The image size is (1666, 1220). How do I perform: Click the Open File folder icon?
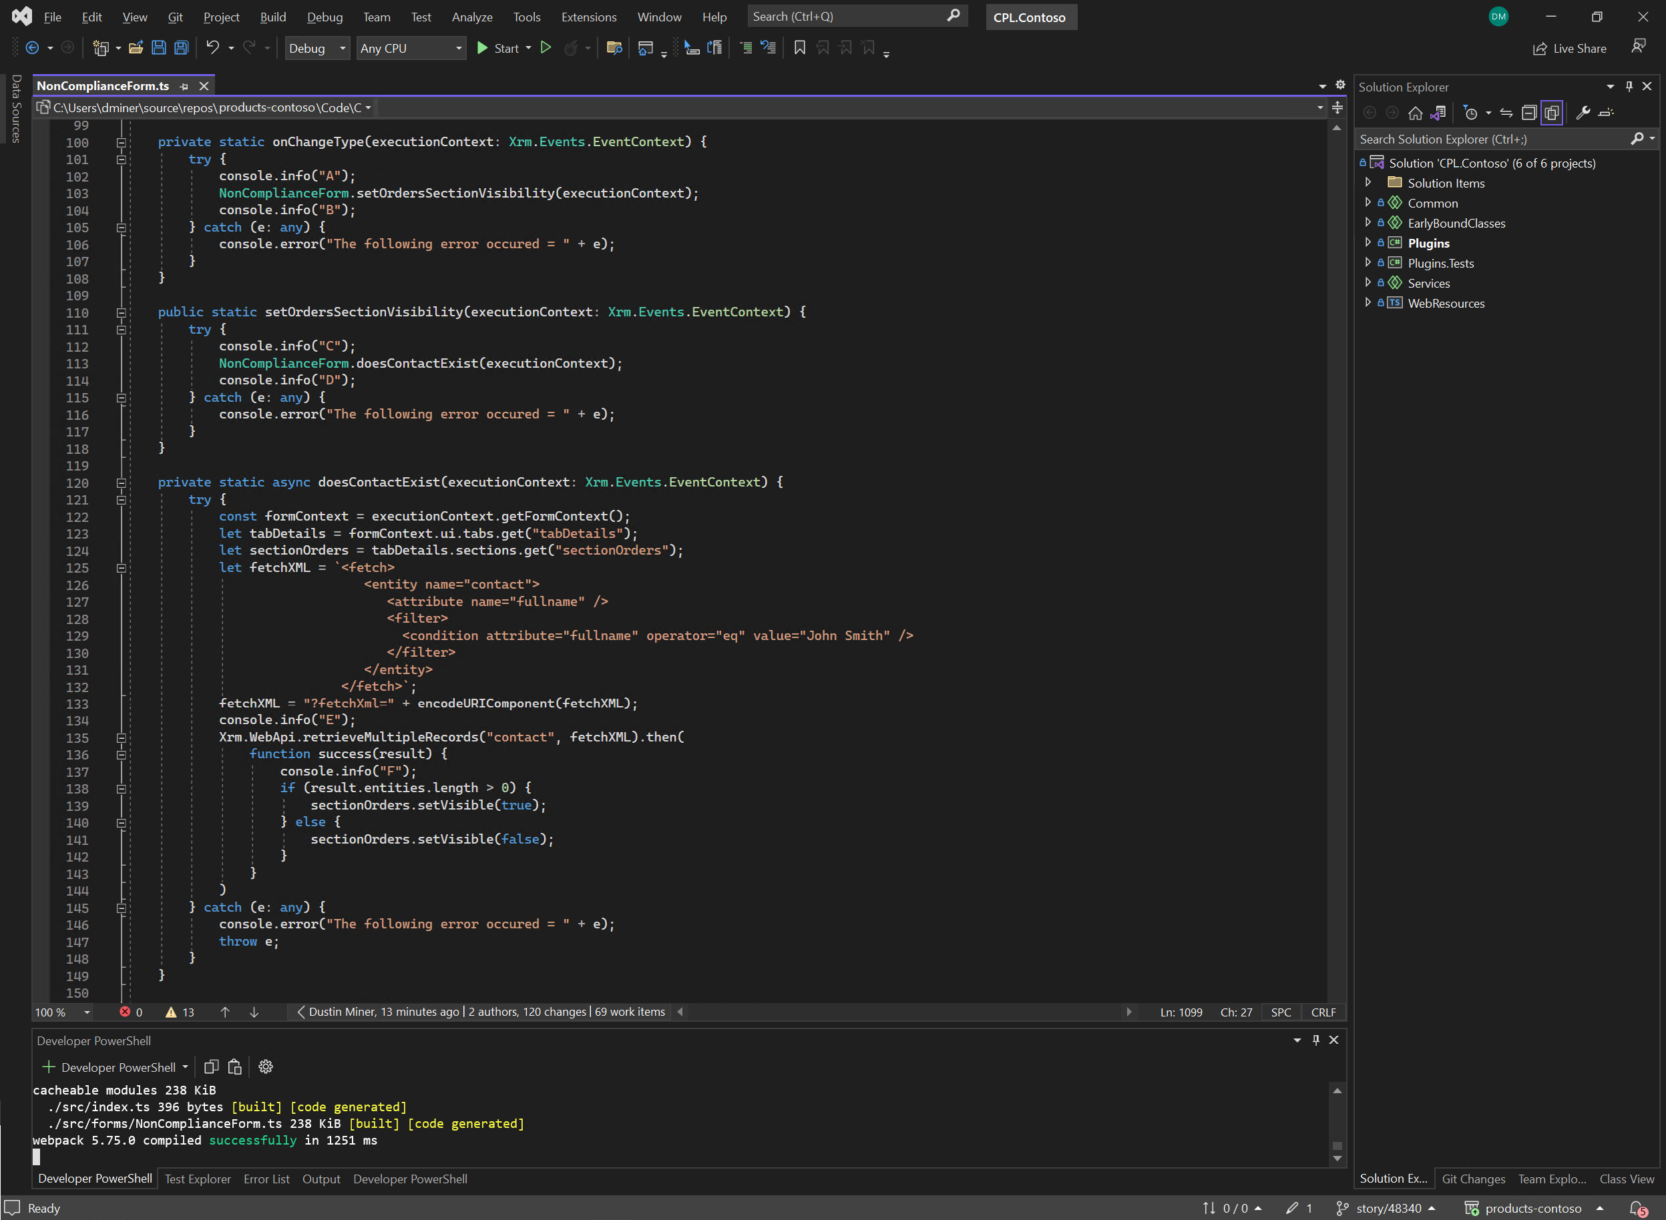click(x=135, y=48)
